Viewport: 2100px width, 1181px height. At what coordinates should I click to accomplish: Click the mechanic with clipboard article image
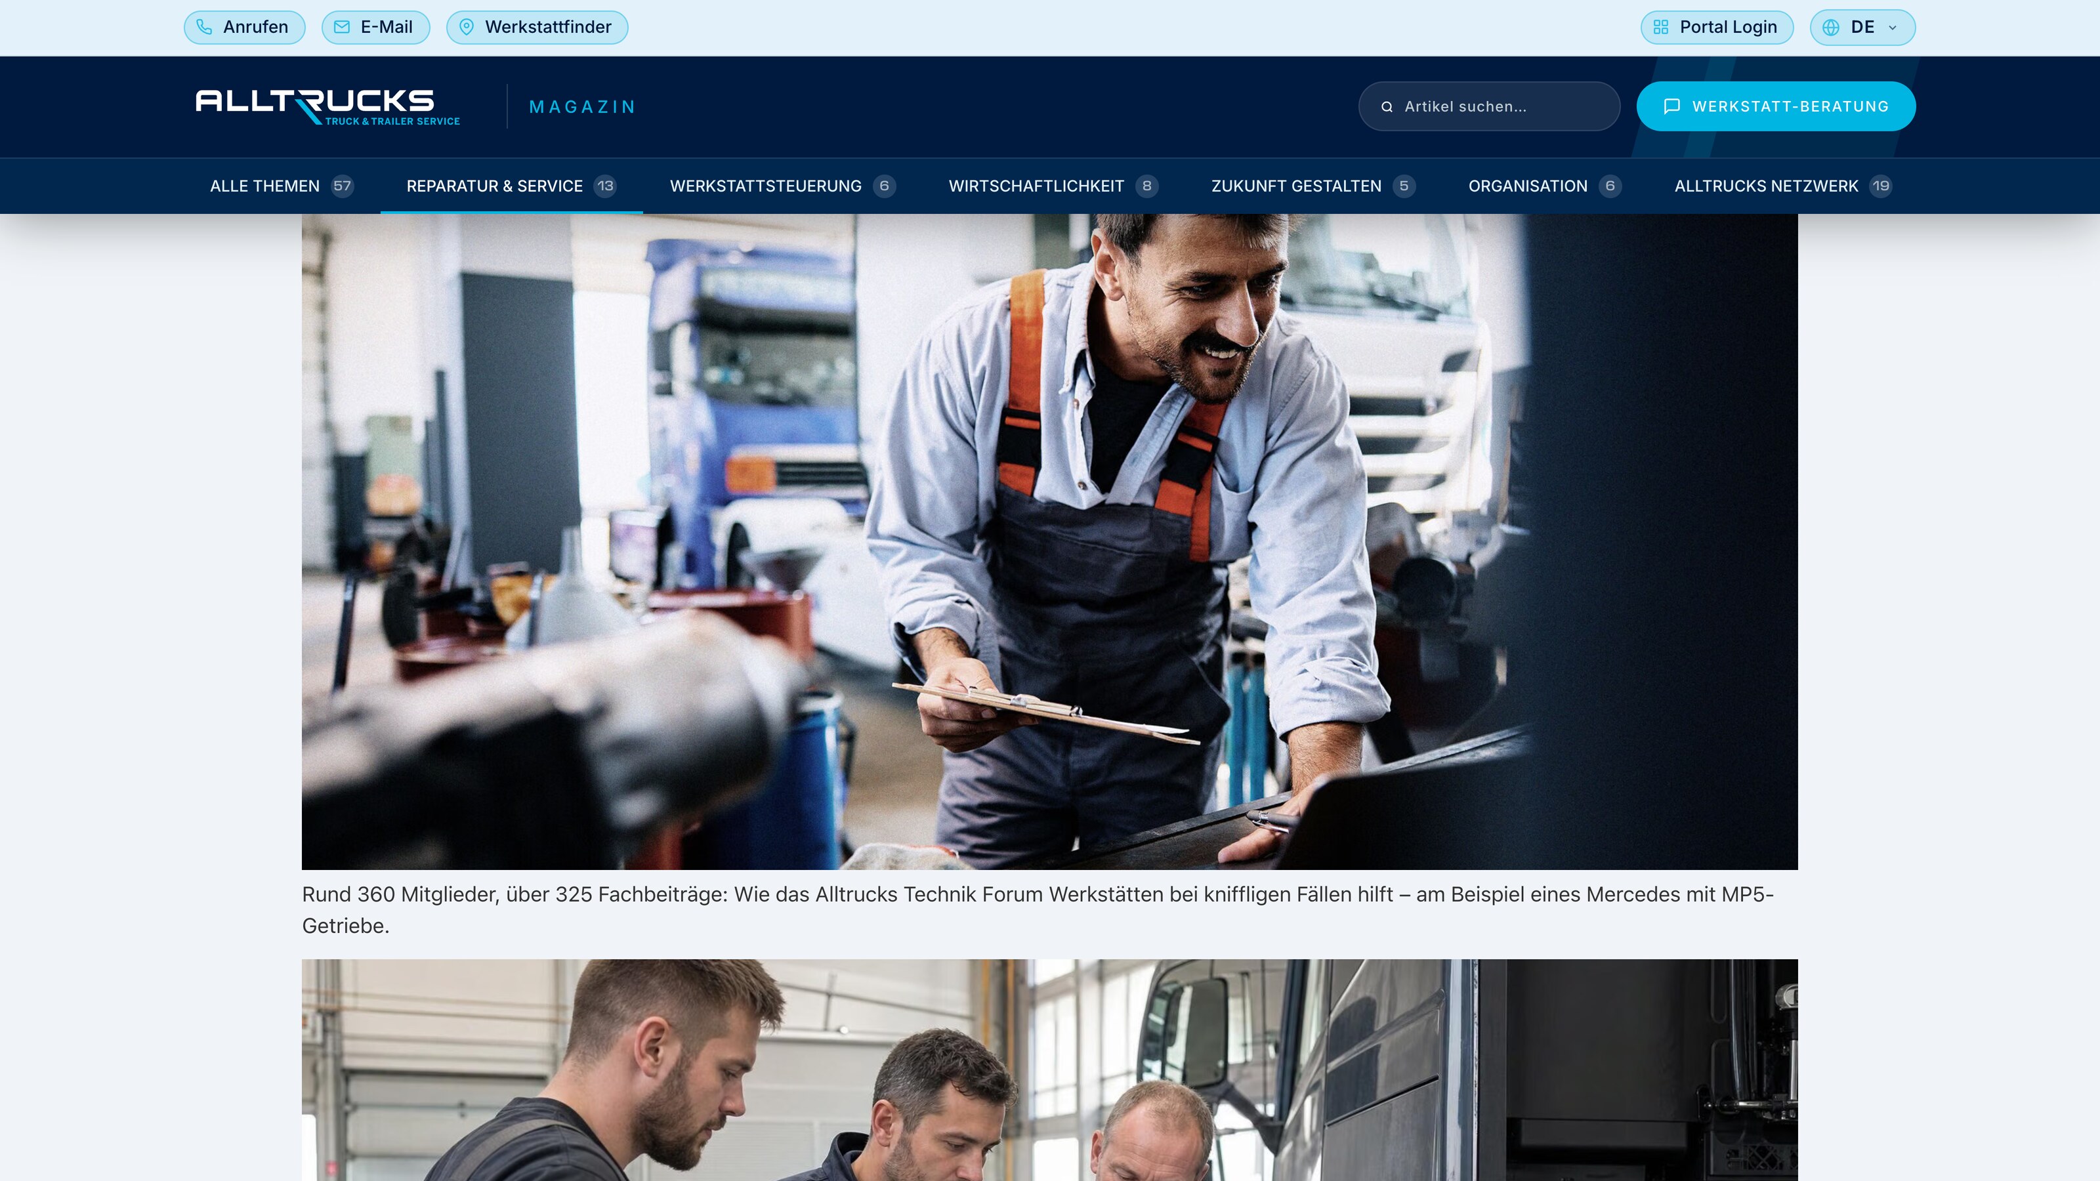pyautogui.click(x=1049, y=541)
